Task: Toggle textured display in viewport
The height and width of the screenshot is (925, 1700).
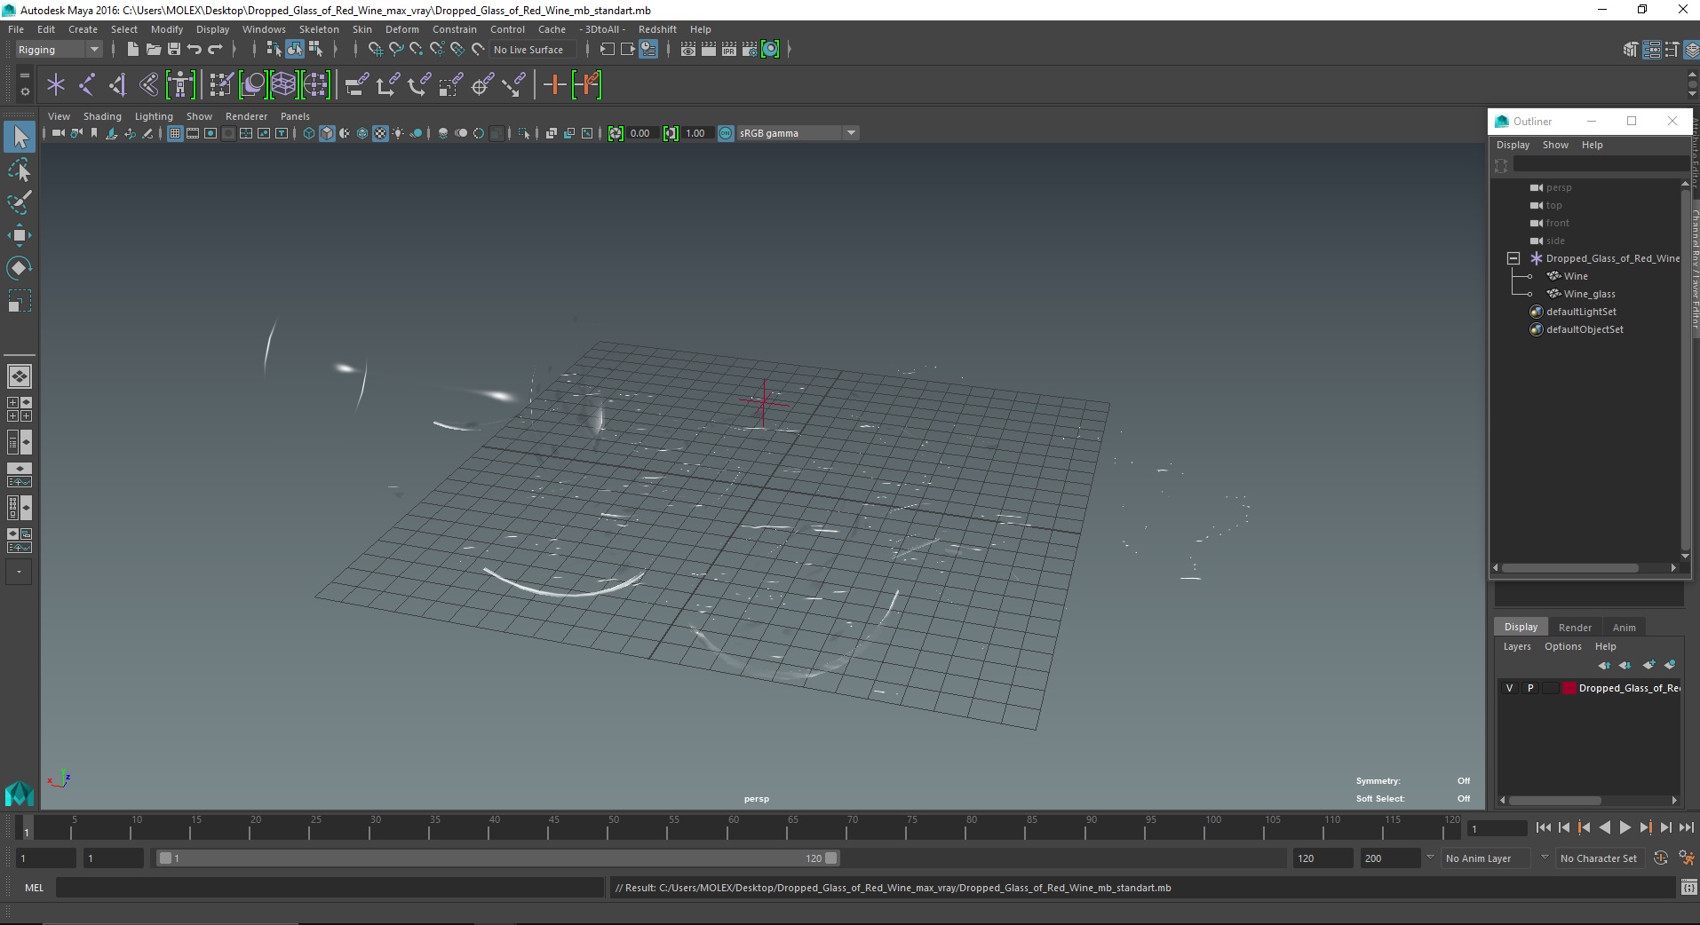Action: click(380, 133)
